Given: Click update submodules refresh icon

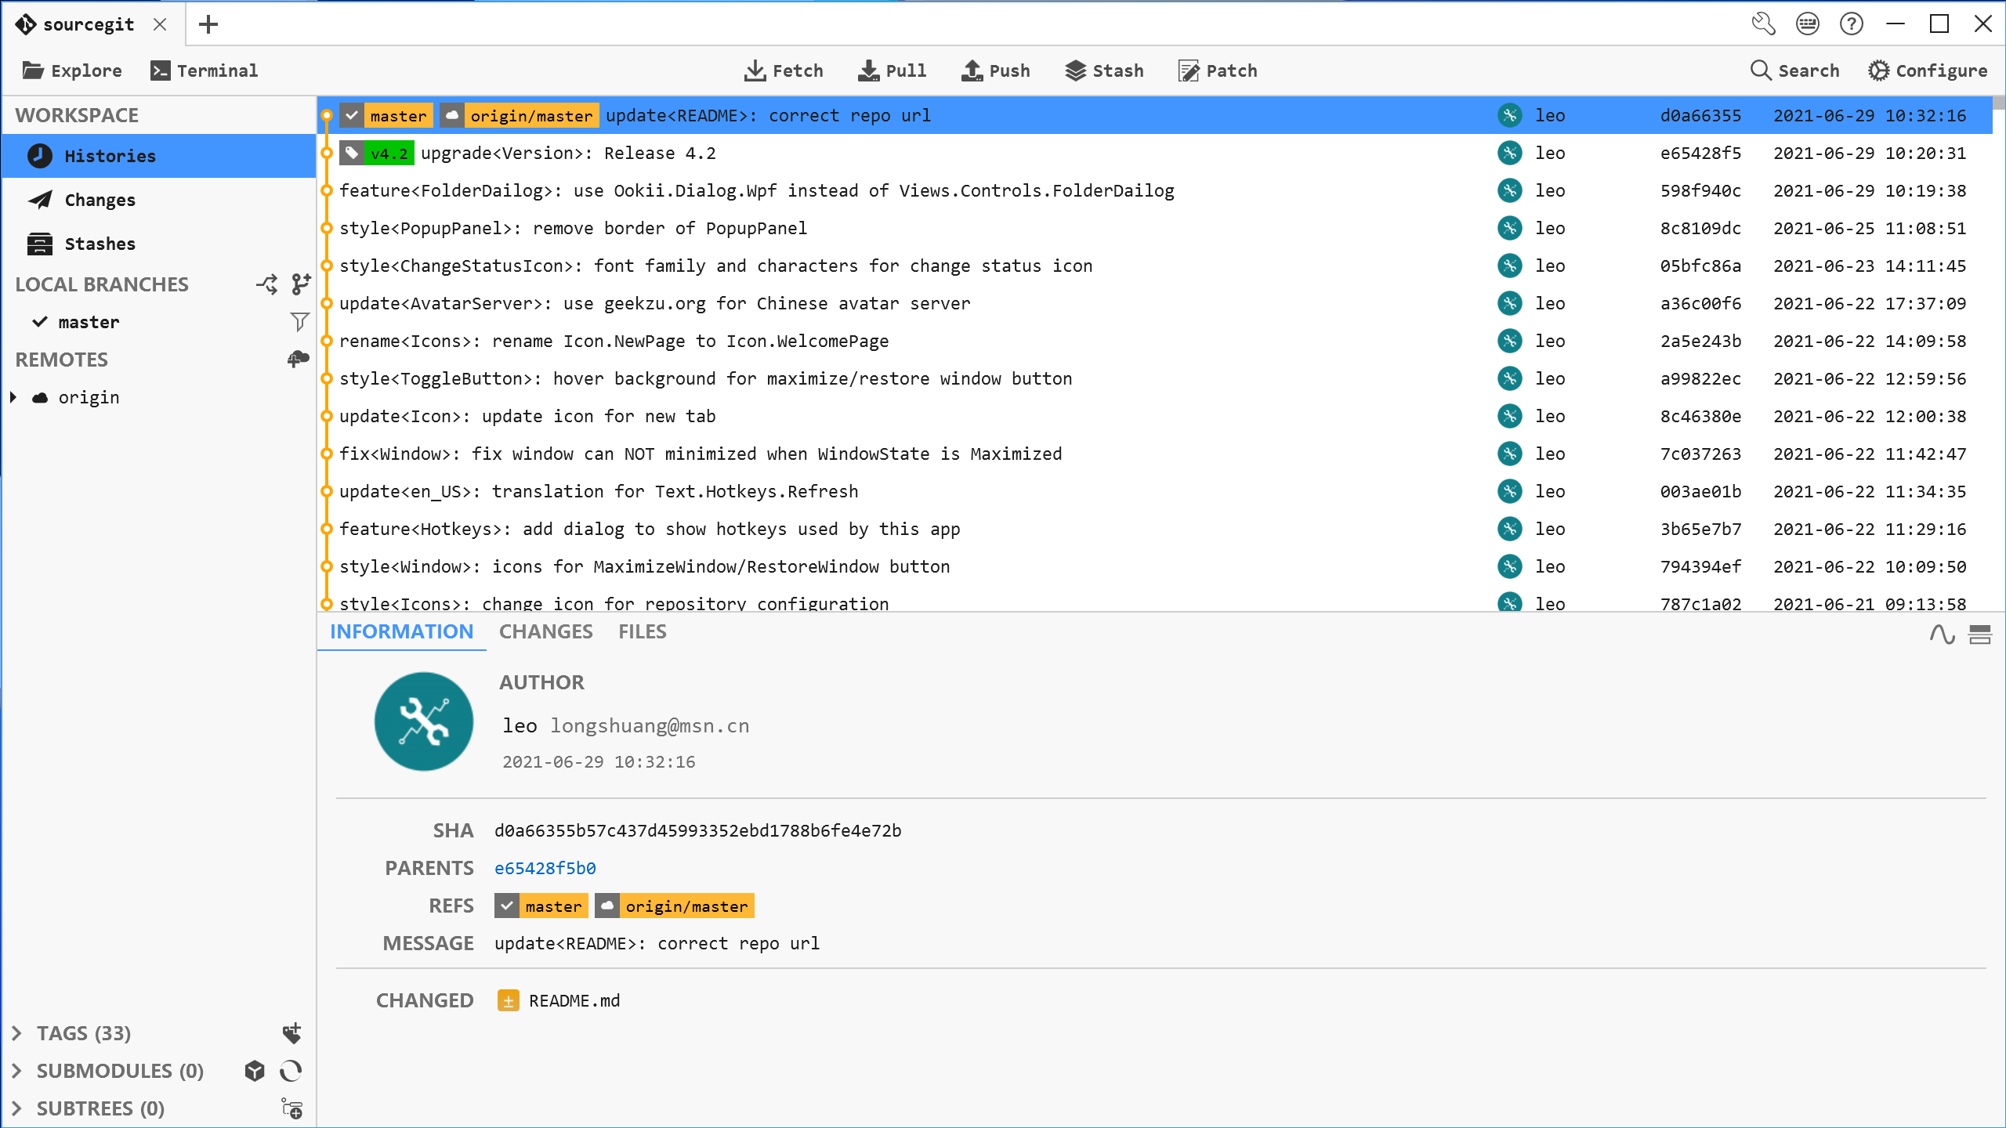Looking at the screenshot, I should 291,1071.
